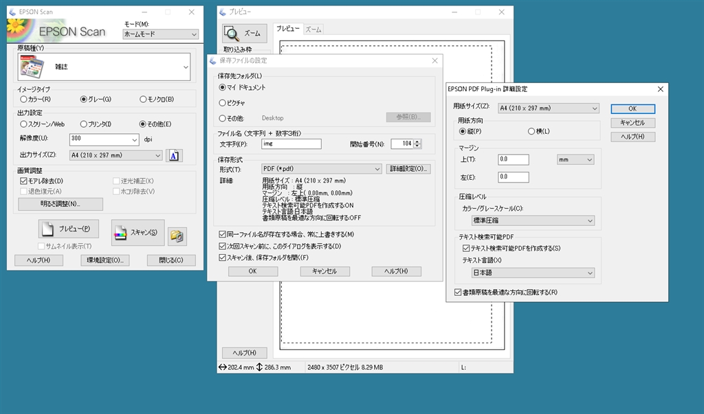Open 明るさ調整(N) brightness adjustment
704x414 pixels.
click(x=60, y=204)
